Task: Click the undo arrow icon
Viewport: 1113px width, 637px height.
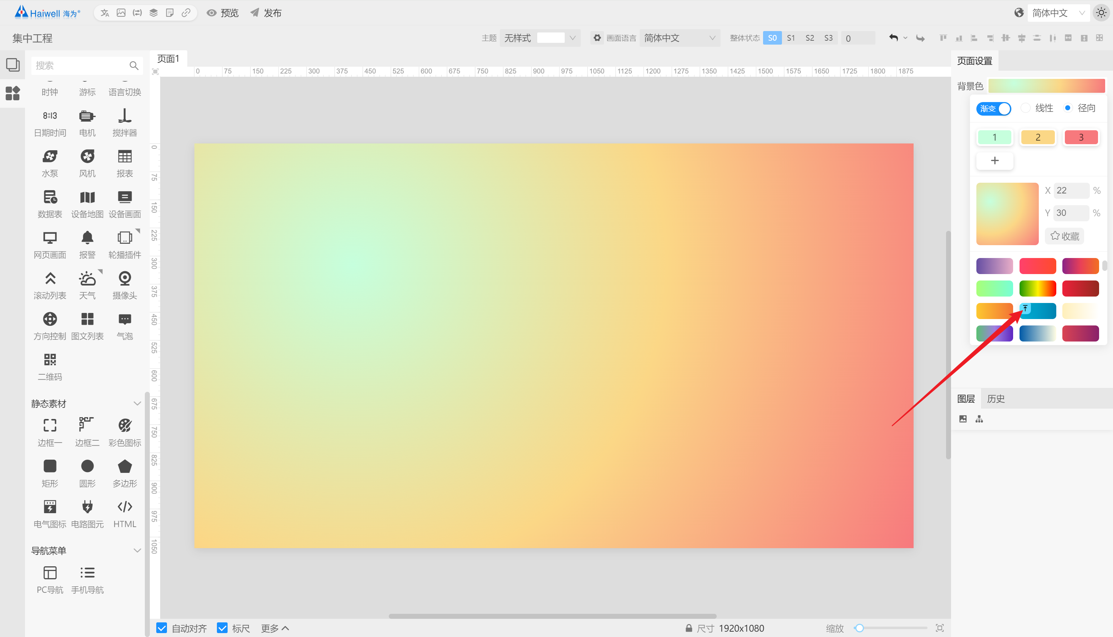Action: pyautogui.click(x=894, y=38)
